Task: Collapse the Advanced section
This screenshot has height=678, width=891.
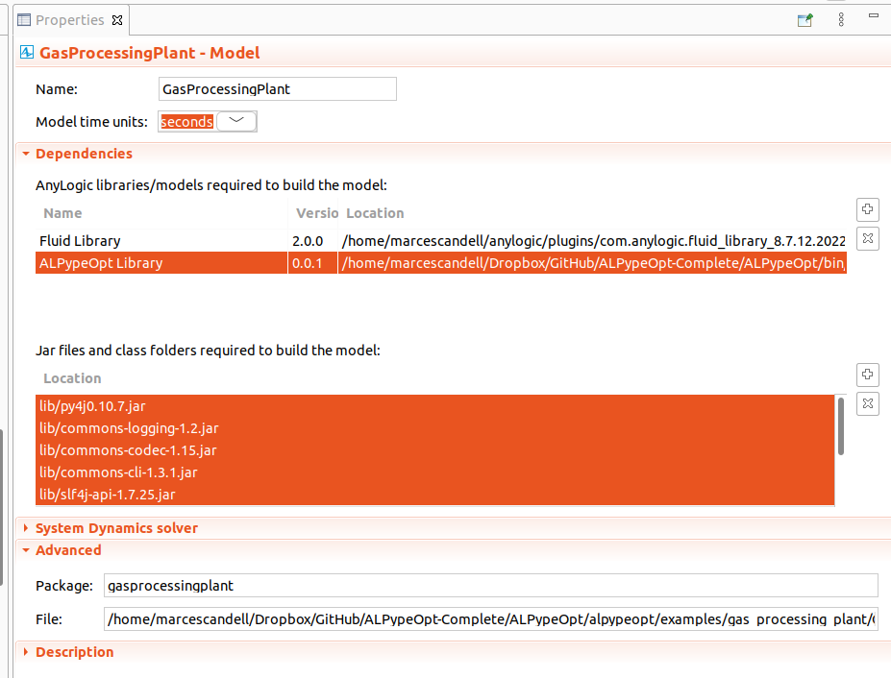Action: coord(26,550)
